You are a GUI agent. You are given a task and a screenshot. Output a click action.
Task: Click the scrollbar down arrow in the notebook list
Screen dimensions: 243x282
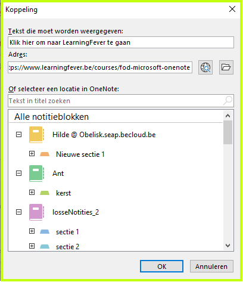[228, 246]
